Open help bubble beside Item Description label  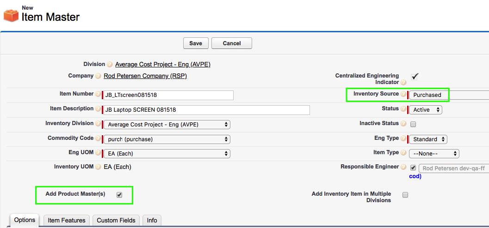coord(98,109)
